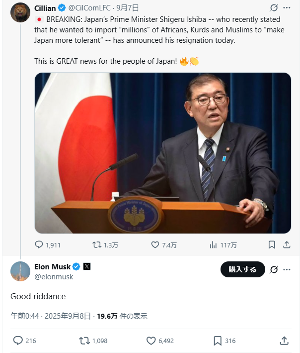Open more options on Cillian's tweet
This screenshot has width=300, height=353.
coord(287,8)
